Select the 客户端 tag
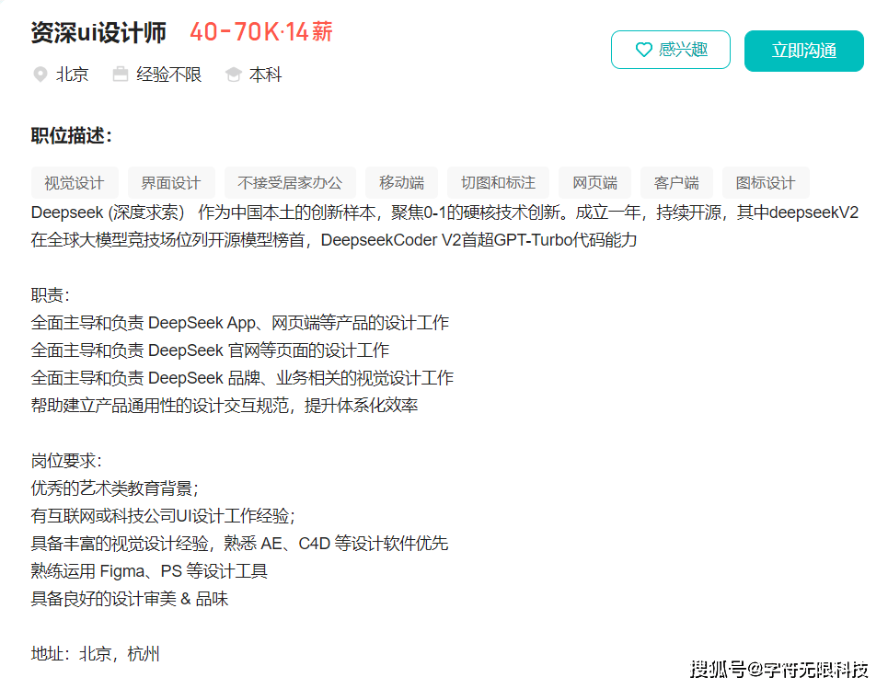 [x=676, y=182]
